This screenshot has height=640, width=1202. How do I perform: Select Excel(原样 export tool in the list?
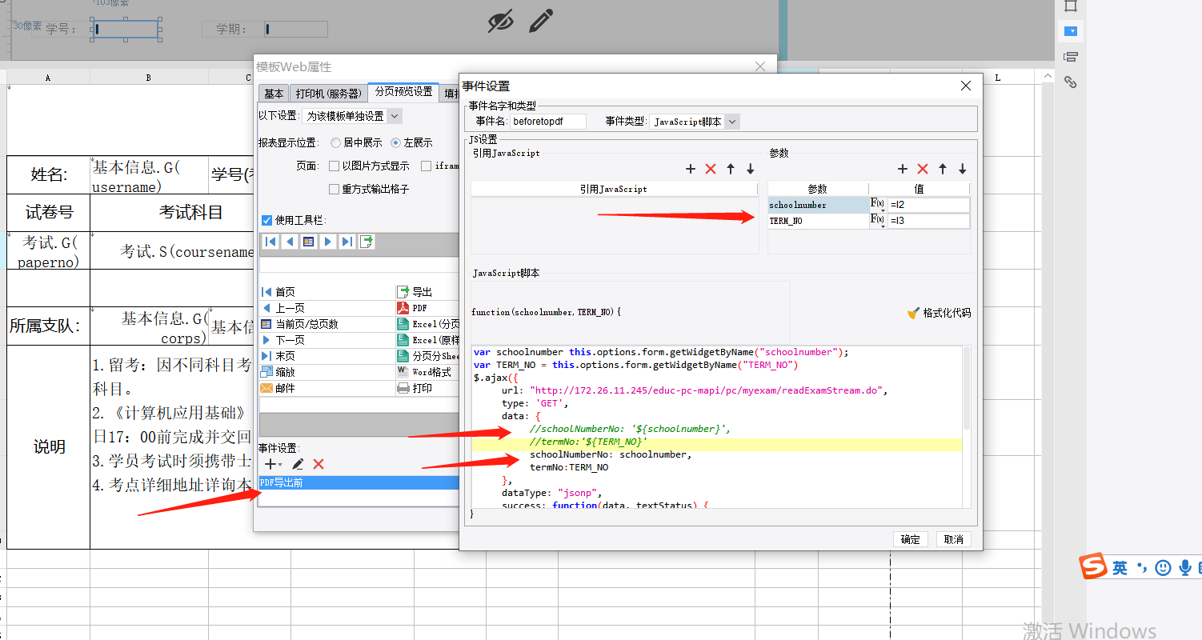(427, 340)
